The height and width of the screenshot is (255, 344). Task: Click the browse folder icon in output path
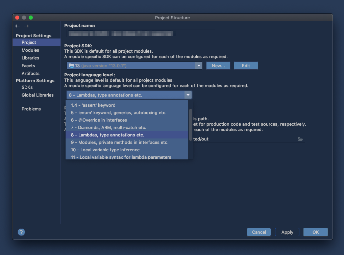tap(300, 139)
